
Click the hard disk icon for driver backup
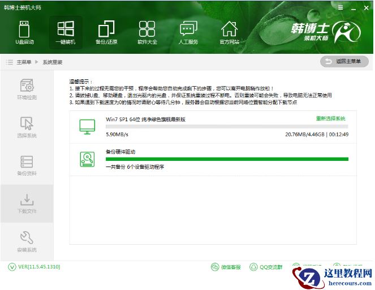[87, 159]
